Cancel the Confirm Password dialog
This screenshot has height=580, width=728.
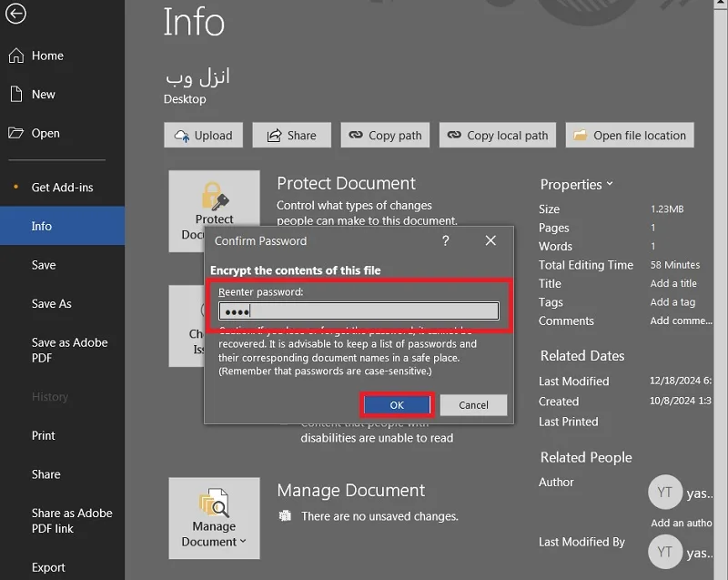pyautogui.click(x=473, y=405)
